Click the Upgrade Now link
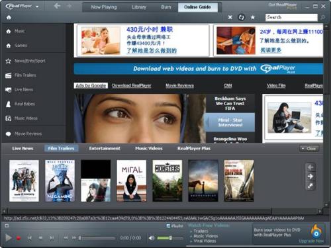 (x=311, y=241)
